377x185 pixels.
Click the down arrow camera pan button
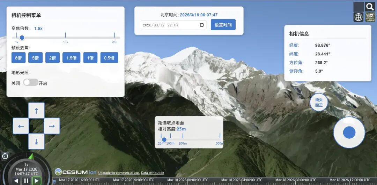coord(36,142)
